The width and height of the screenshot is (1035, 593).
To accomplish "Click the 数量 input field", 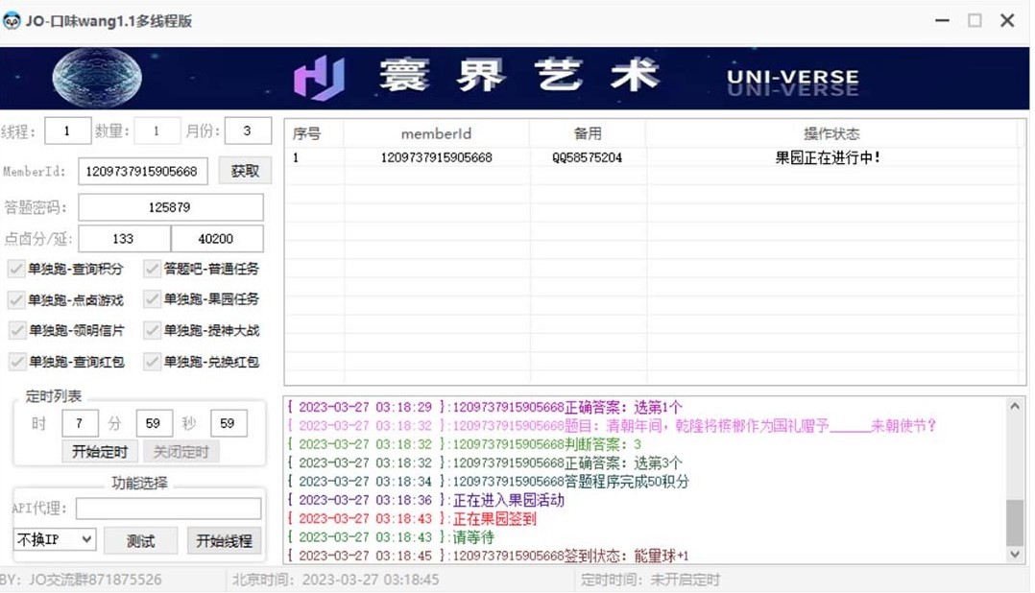I will (157, 131).
